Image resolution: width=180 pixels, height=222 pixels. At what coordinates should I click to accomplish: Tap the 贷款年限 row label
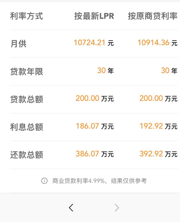[x=27, y=72]
